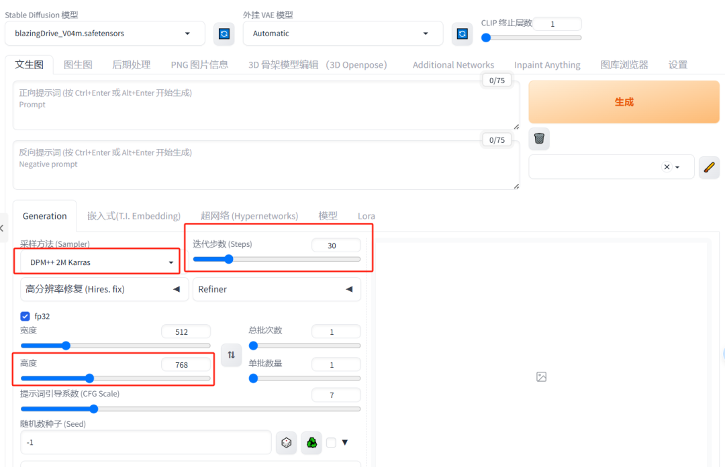Expand extra seed options arrow
Image resolution: width=725 pixels, height=467 pixels.
[x=344, y=442]
